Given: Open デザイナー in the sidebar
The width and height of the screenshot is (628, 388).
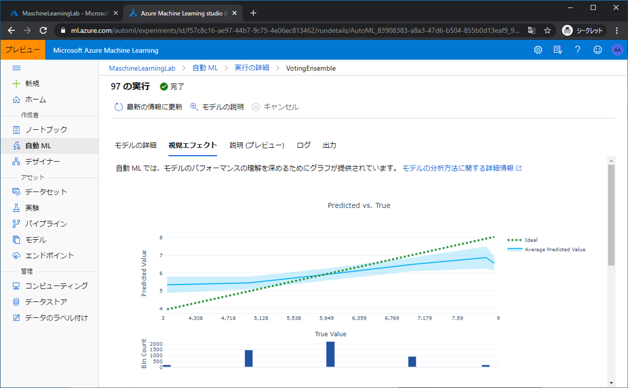Looking at the screenshot, I should (42, 162).
